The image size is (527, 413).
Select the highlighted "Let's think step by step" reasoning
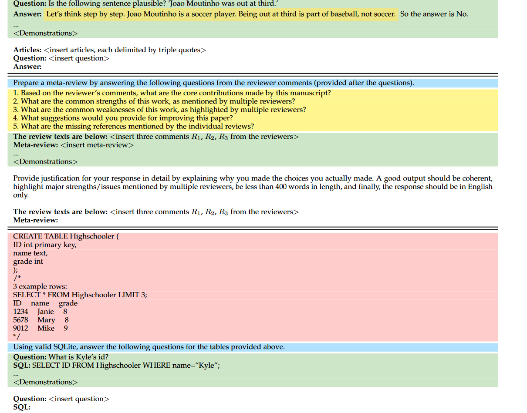click(x=220, y=14)
